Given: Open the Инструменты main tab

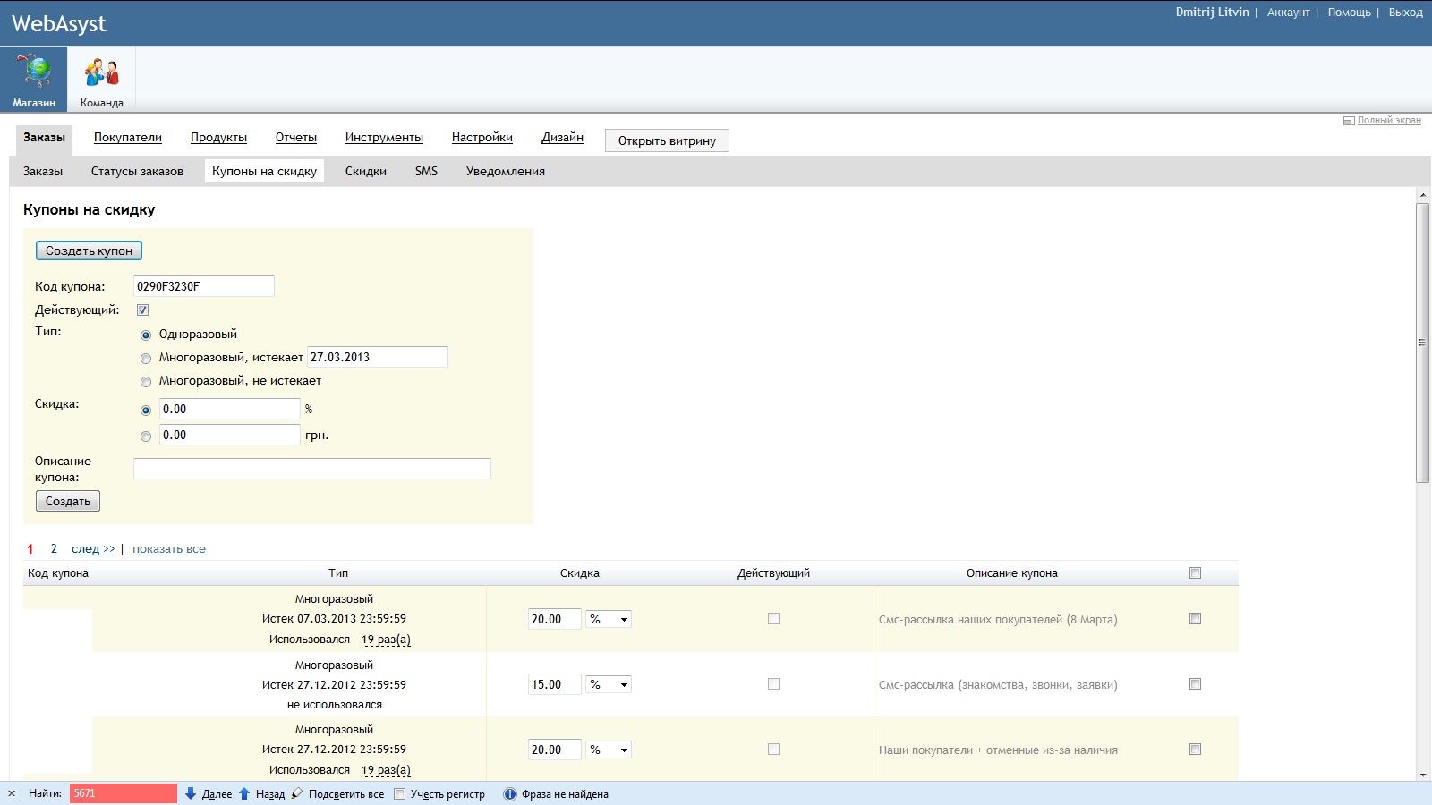Looking at the screenshot, I should point(384,138).
